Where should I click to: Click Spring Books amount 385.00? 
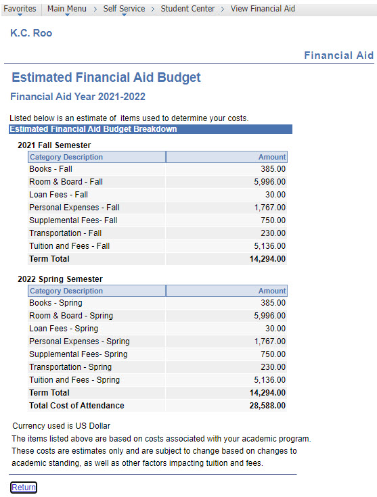pyautogui.click(x=273, y=303)
